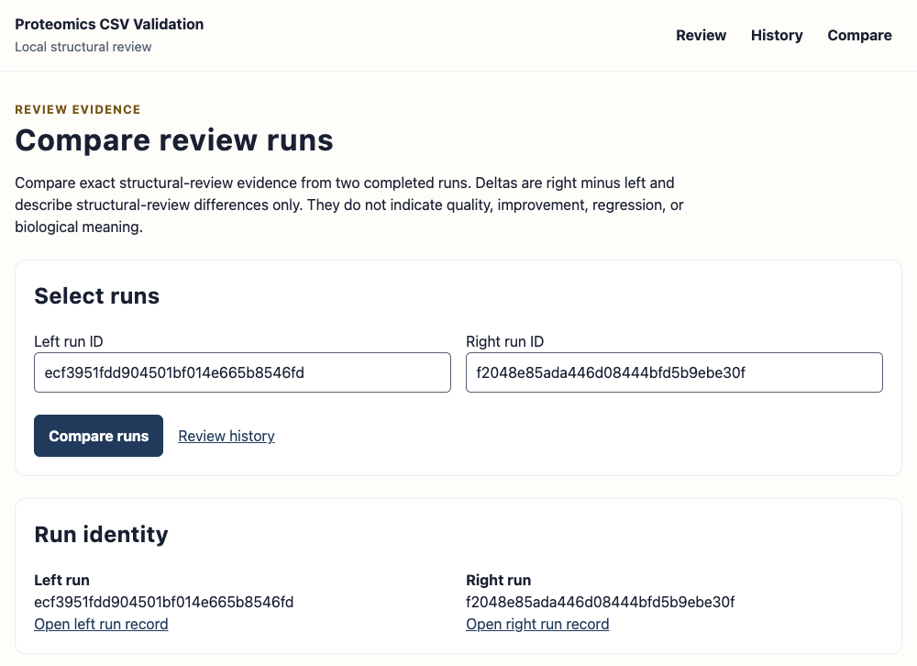917x666 pixels.
Task: Open the Review nav item
Action: tap(701, 35)
